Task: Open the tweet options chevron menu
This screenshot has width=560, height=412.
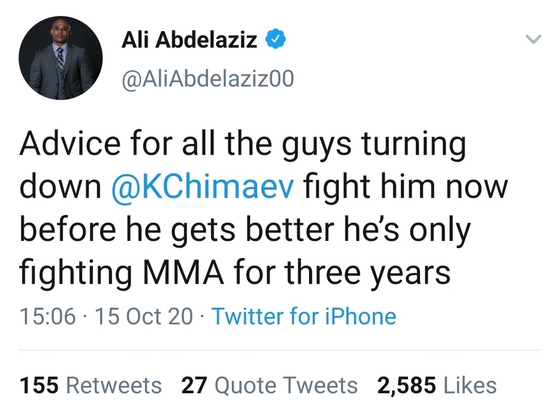Action: point(534,39)
